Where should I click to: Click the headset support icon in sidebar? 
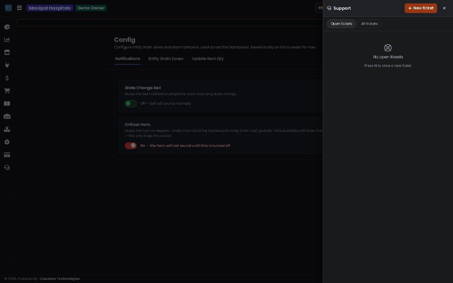[7, 168]
